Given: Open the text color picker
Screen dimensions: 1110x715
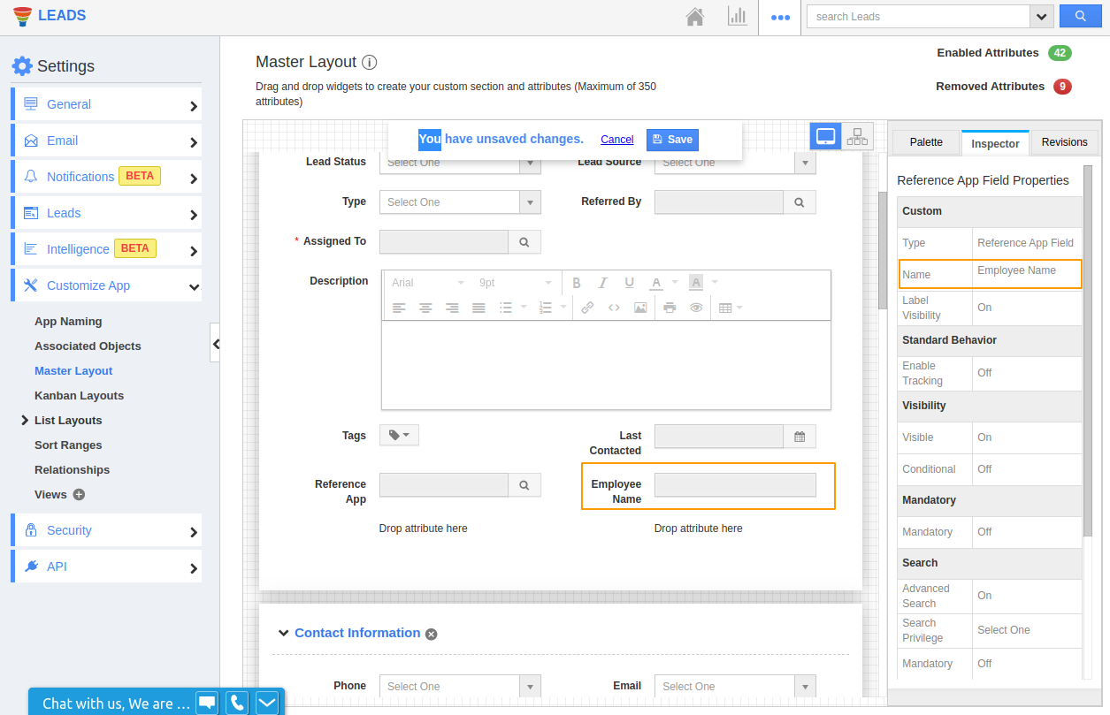Looking at the screenshot, I should click(656, 283).
